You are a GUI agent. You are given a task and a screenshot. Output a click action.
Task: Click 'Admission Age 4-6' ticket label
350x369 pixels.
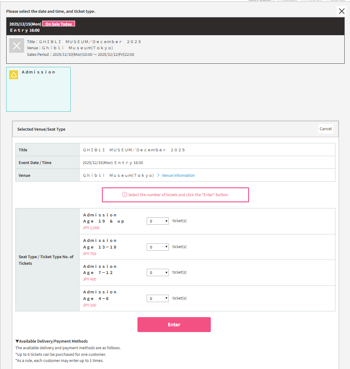(x=100, y=296)
